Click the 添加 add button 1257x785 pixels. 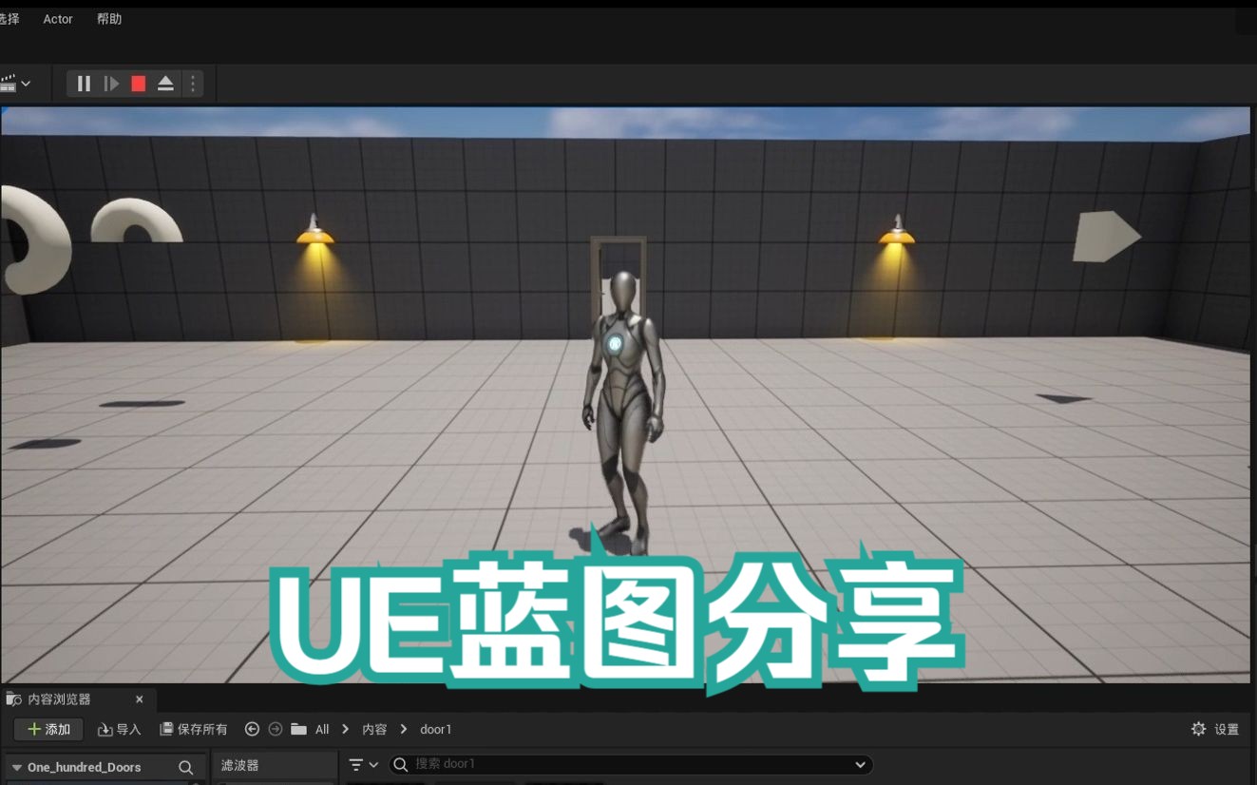click(48, 729)
